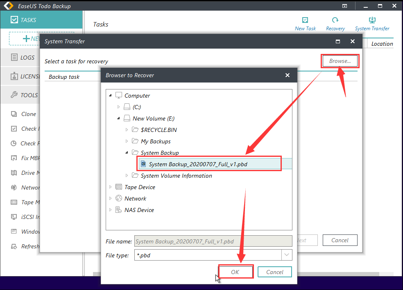The height and width of the screenshot is (290, 403).
Task: Click the iSCSI Initiator tool icon
Action: pyautogui.click(x=14, y=217)
